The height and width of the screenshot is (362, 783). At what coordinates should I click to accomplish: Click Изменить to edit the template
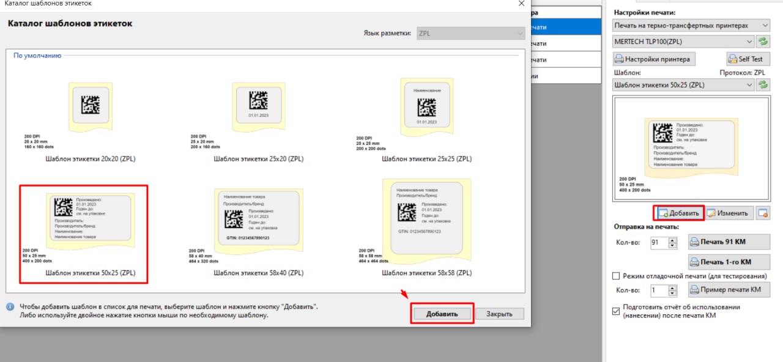tap(729, 213)
